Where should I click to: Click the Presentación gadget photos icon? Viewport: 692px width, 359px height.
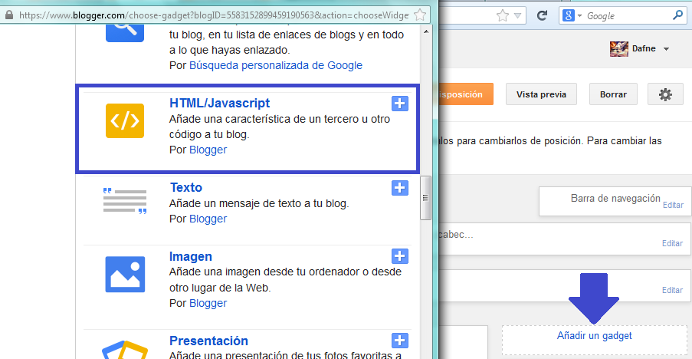(125, 350)
